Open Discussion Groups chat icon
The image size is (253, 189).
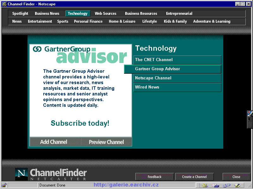coord(226,186)
